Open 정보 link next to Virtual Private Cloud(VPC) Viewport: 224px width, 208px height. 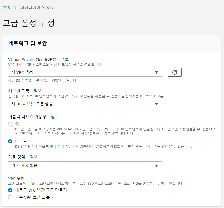pos(64,59)
